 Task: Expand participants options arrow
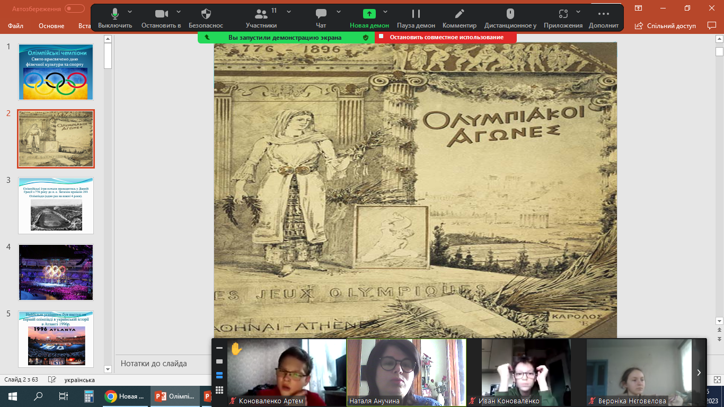(x=289, y=12)
